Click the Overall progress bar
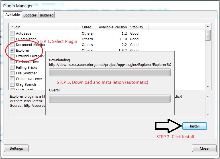Viewport: 220px width, 159px height. click(x=110, y=99)
